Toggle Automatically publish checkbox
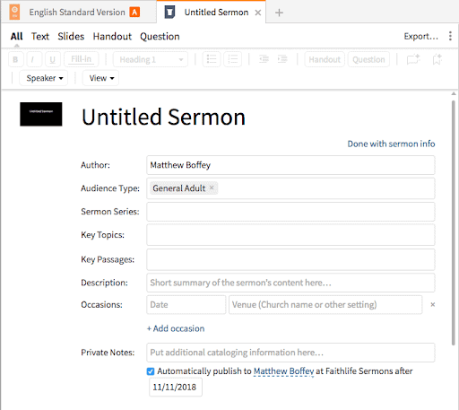This screenshot has height=410, width=459. pos(151,371)
